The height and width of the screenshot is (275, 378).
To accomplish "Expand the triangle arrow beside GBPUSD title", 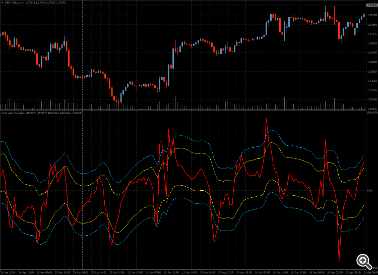I will tap(3, 3).
